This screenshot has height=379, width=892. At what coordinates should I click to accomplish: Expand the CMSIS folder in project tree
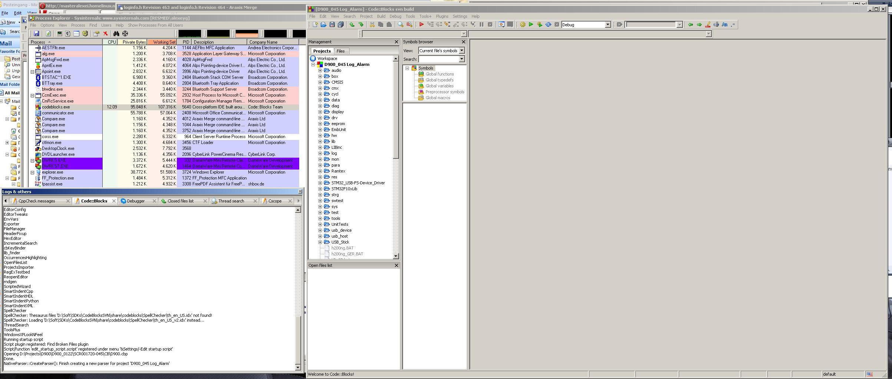pyautogui.click(x=320, y=82)
